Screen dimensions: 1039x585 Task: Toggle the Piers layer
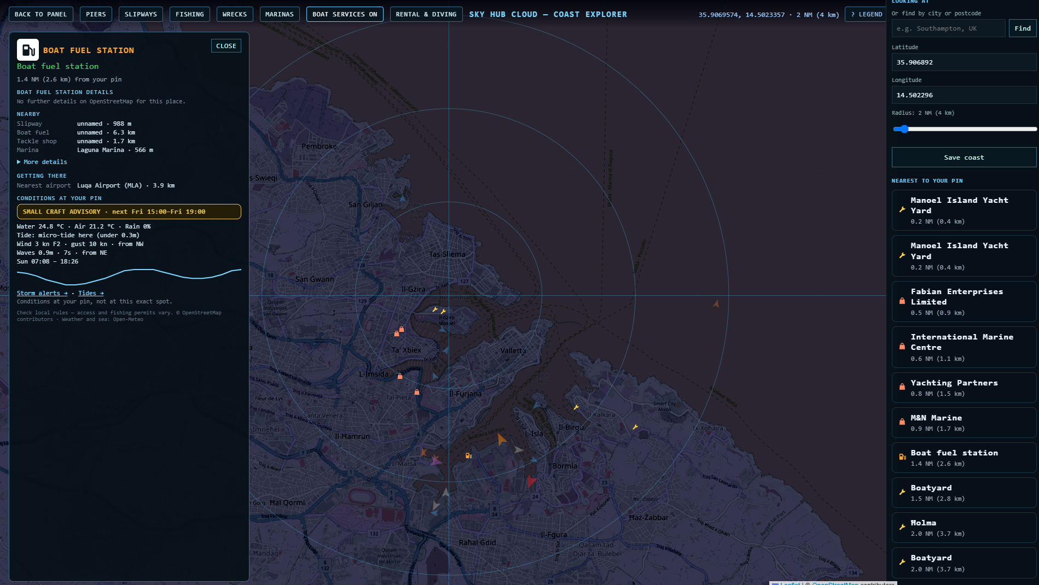tap(96, 14)
